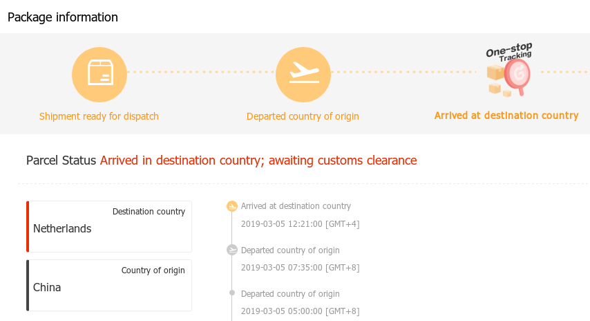Click the Destination country caption
590x321 pixels.
pyautogui.click(x=149, y=212)
